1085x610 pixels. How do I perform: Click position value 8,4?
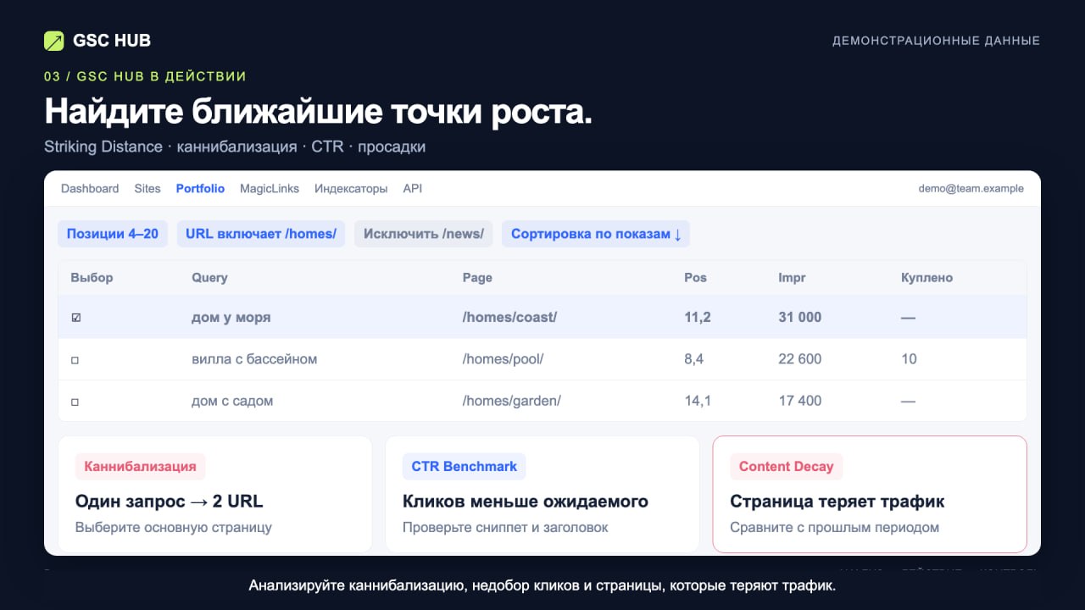[694, 359]
